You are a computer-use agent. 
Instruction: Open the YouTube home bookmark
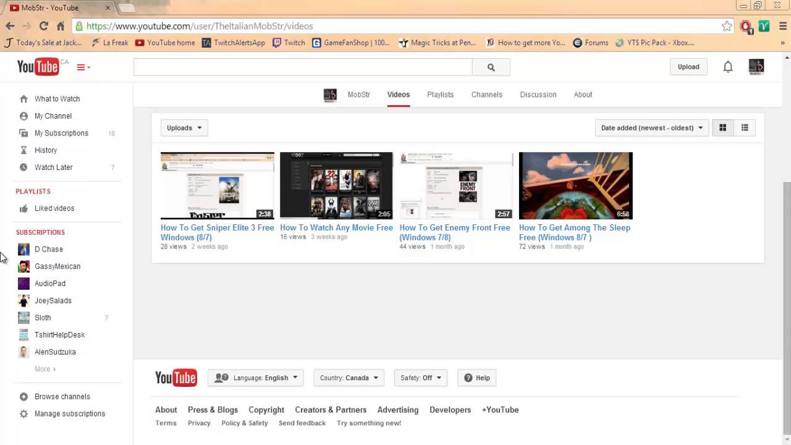click(x=165, y=43)
